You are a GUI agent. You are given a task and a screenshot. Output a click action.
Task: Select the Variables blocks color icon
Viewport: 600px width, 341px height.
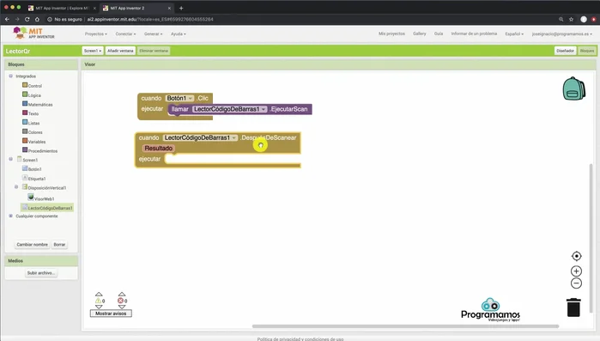(25, 141)
